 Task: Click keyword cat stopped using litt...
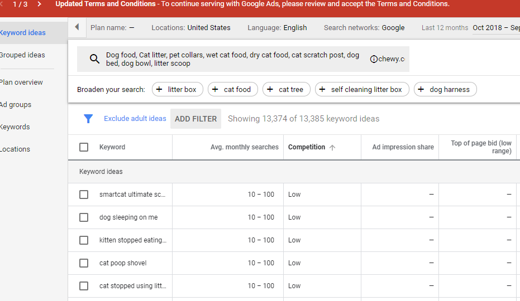(133, 286)
